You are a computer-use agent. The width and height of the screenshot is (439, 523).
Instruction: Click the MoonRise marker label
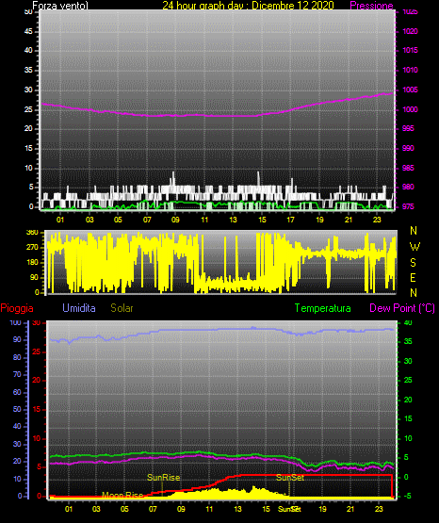(x=122, y=495)
